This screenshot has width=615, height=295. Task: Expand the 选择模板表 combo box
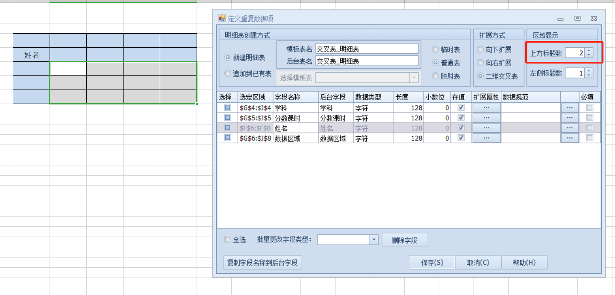point(413,78)
